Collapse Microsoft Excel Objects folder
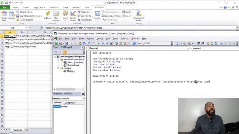This screenshot has height=134, width=239. coord(58,60)
